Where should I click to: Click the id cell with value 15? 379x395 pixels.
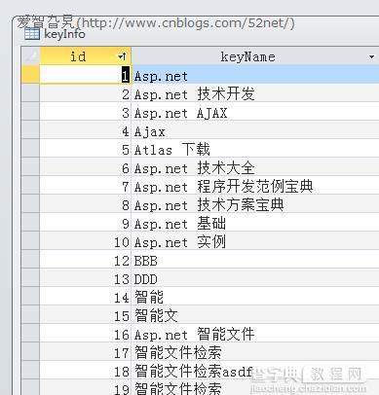pyautogui.click(x=86, y=315)
